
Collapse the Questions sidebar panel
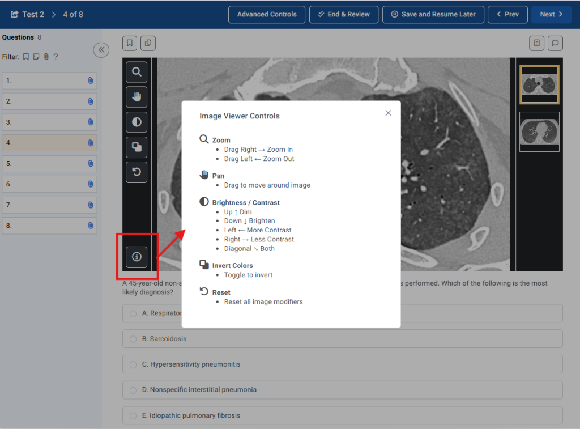(x=101, y=50)
